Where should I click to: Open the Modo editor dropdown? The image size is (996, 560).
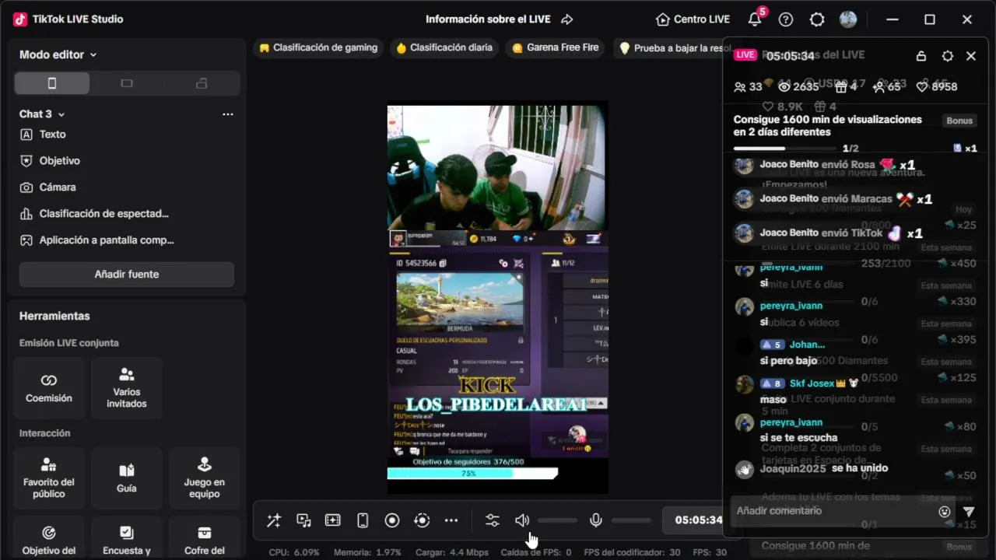[58, 54]
